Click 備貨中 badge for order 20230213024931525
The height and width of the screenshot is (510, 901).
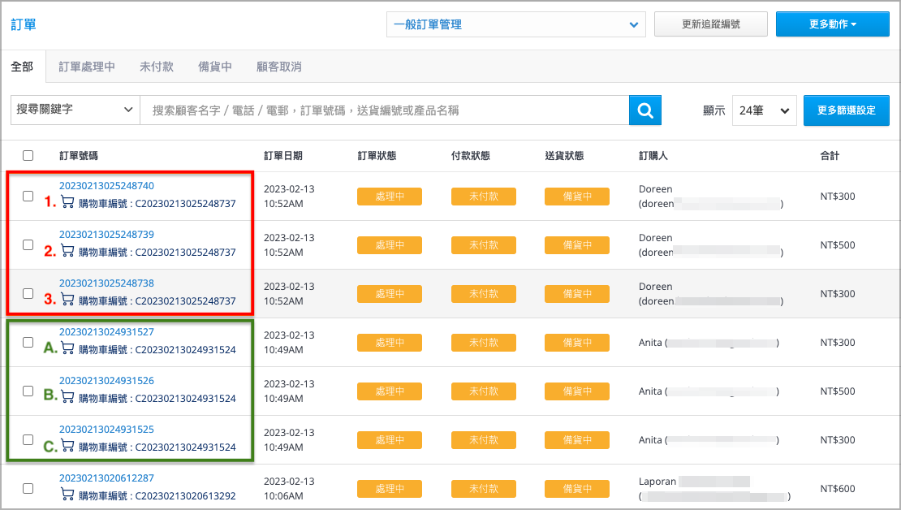(577, 440)
